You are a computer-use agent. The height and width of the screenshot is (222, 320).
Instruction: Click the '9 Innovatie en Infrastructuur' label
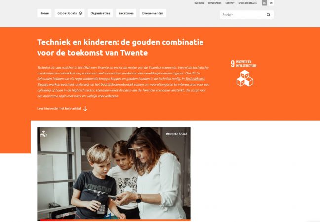[x=243, y=64]
